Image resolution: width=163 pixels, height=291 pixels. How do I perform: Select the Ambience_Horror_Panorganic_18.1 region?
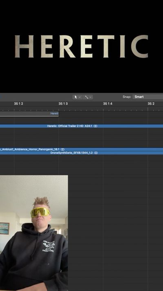click(x=81, y=149)
